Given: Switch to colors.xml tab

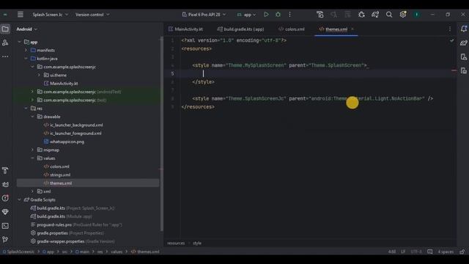Looking at the screenshot, I should click(x=292, y=29).
